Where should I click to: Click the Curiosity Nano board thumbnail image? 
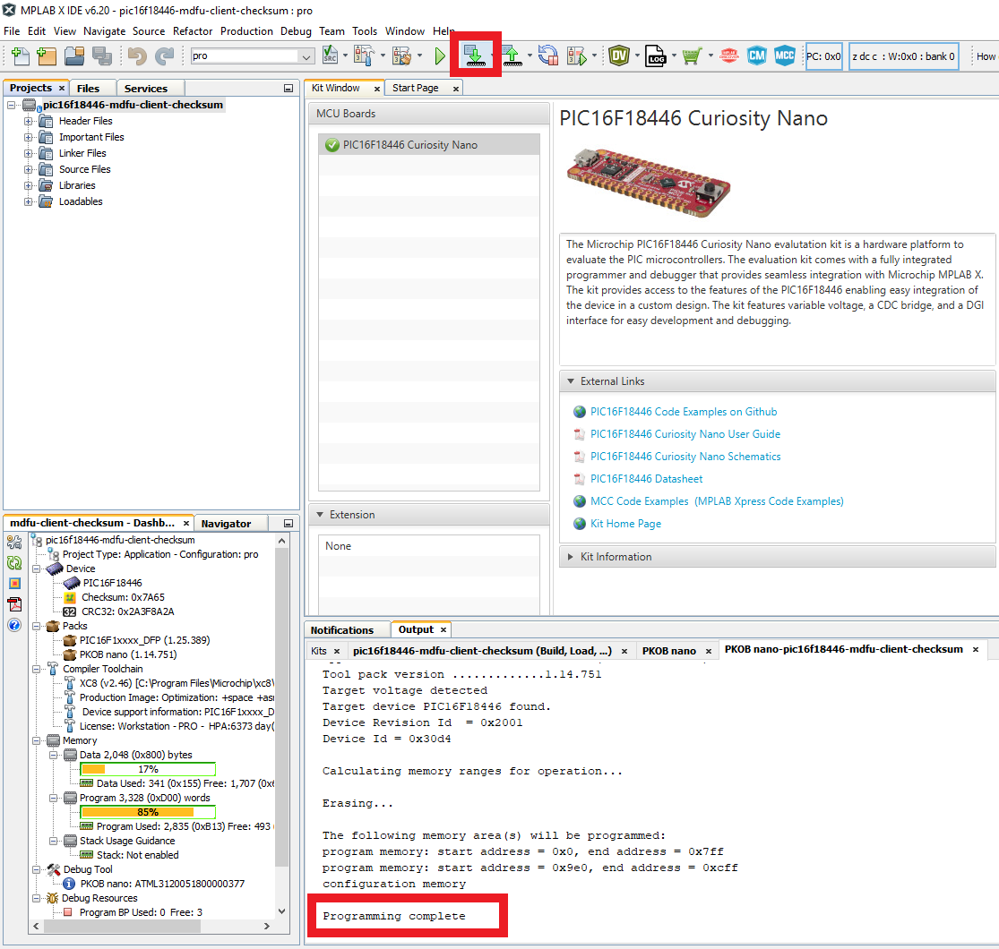pos(649,182)
